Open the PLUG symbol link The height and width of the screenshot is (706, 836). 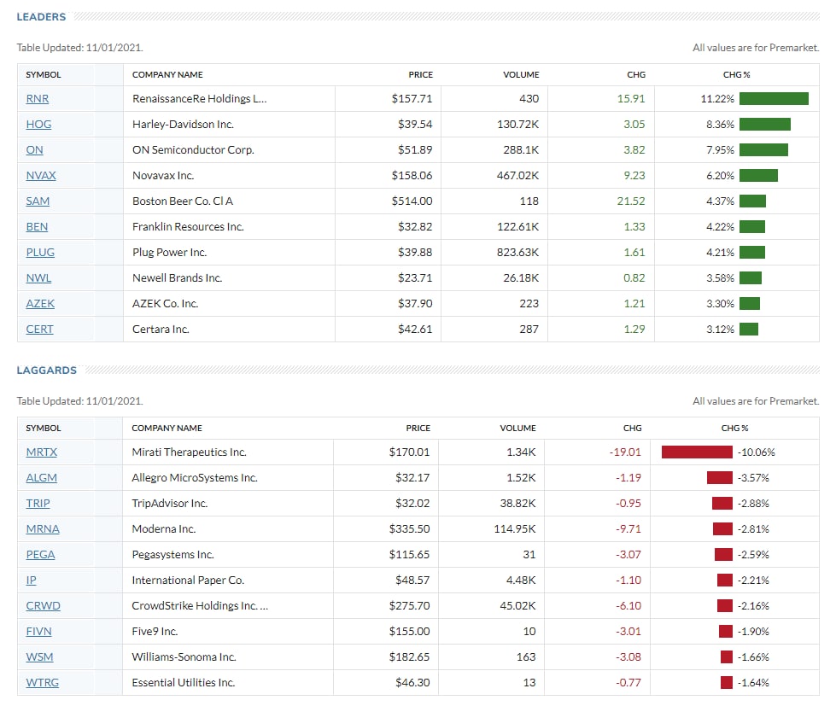pyautogui.click(x=40, y=252)
